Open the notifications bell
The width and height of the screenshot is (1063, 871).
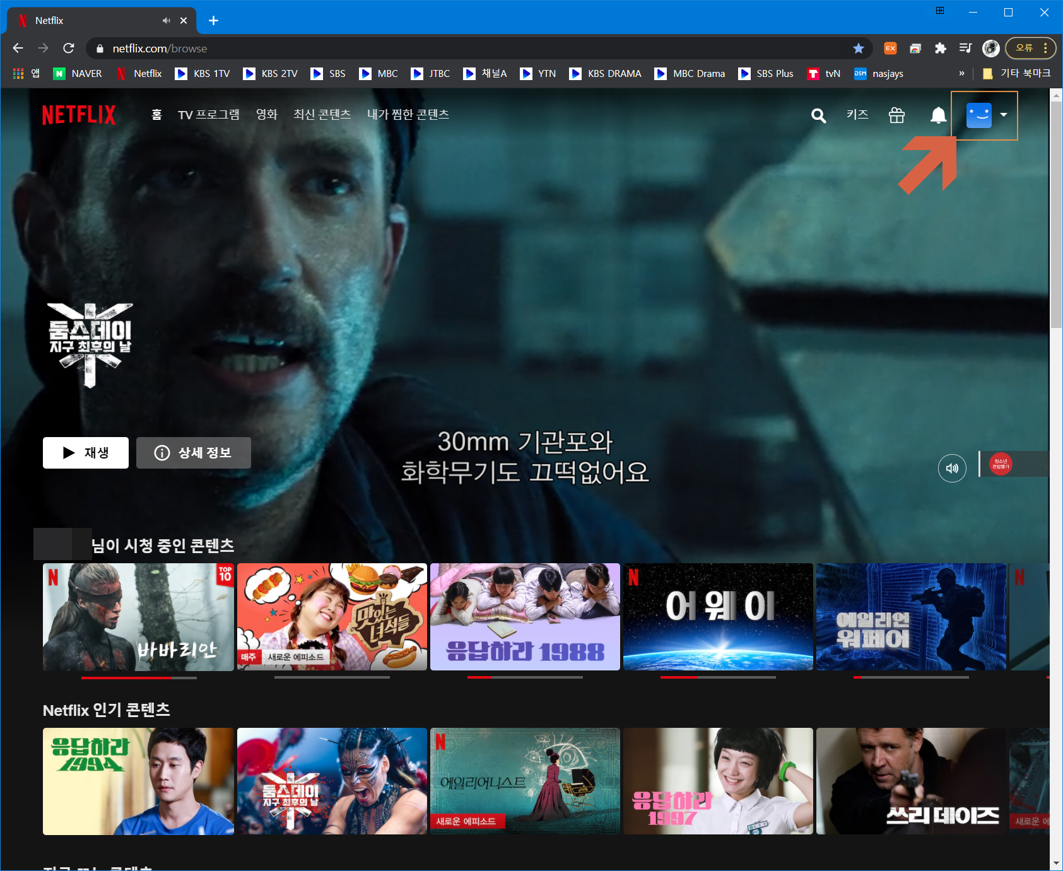pyautogui.click(x=938, y=115)
